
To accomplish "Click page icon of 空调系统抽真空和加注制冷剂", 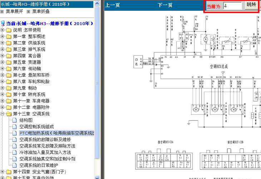I will point(15,159).
